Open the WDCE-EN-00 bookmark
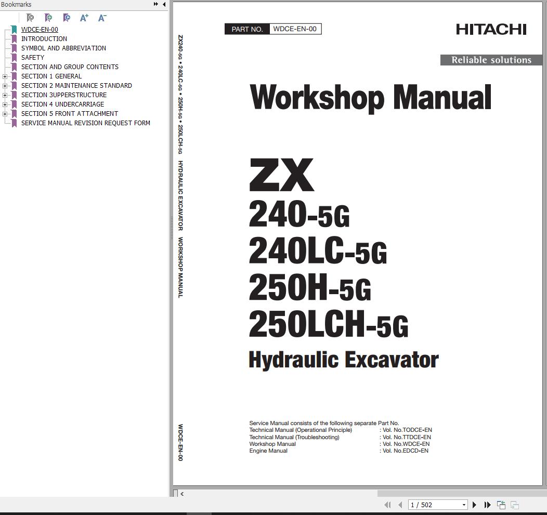 coord(40,30)
